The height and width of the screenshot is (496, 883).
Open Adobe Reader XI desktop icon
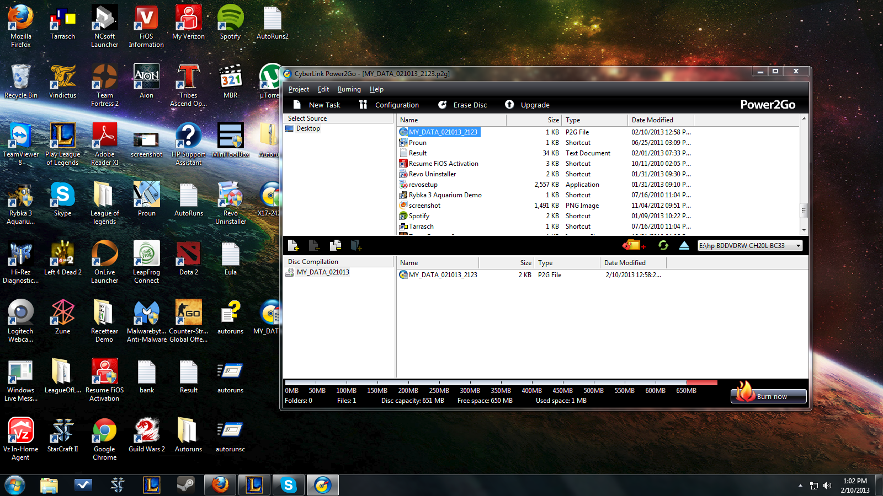104,144
